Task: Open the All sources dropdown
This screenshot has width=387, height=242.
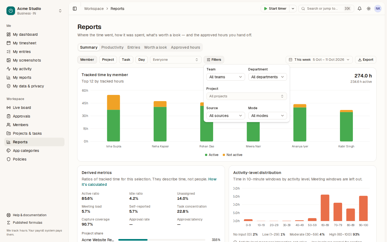Action: point(226,116)
